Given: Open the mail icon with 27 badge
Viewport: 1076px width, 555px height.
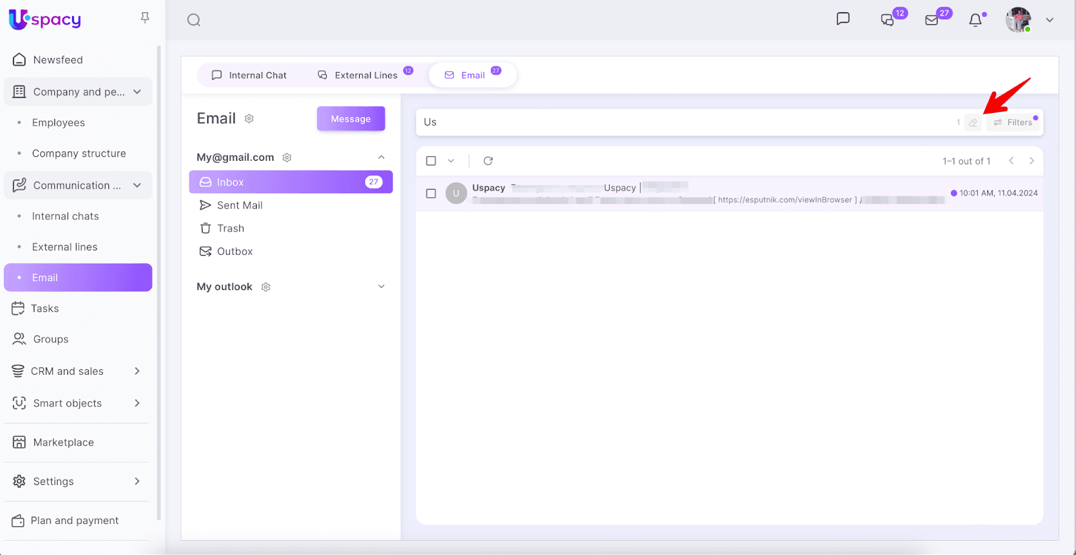Looking at the screenshot, I should [931, 20].
